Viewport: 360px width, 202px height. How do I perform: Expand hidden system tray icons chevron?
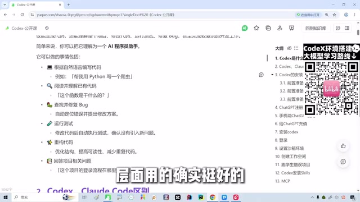312,197
